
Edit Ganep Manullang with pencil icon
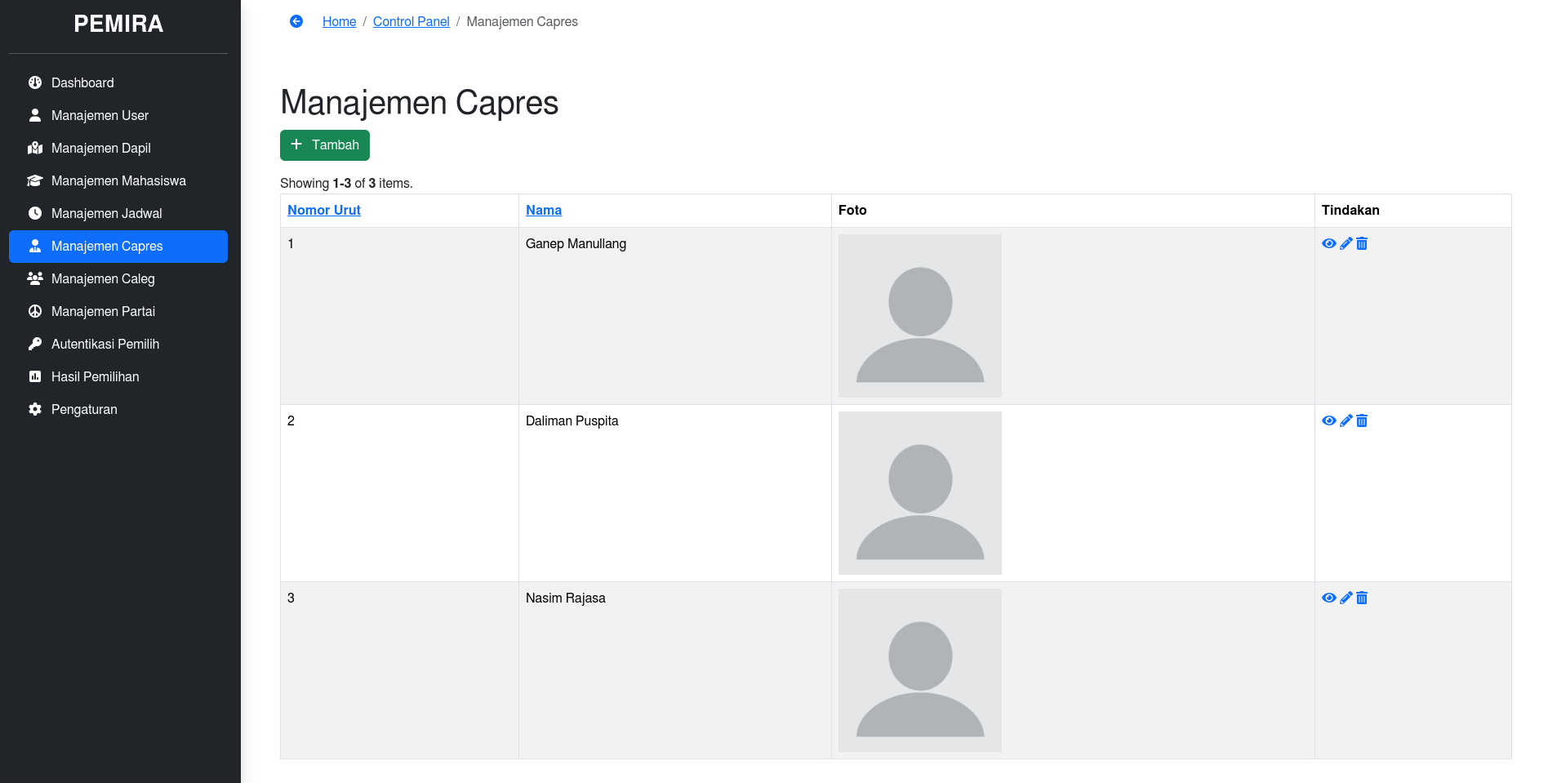(x=1346, y=243)
